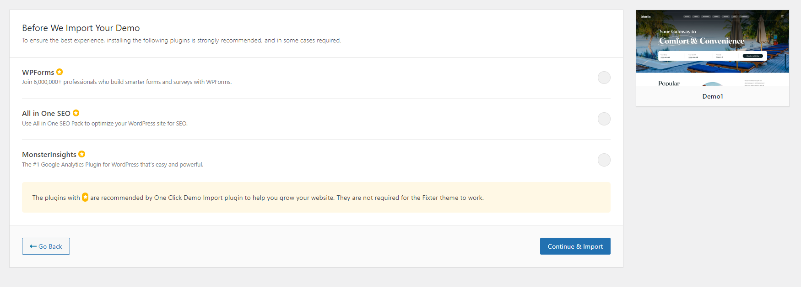Start import with Continue & Import button
This screenshot has height=287, width=801.
(x=575, y=246)
